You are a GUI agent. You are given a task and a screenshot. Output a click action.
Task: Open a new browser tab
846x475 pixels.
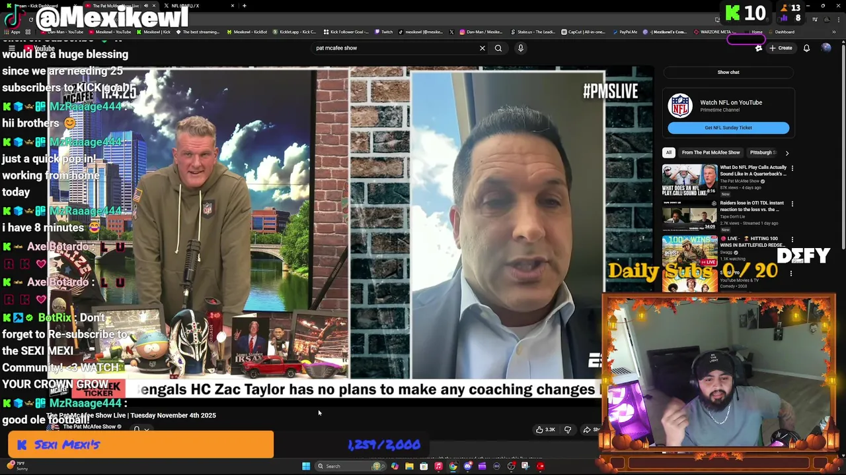point(245,6)
